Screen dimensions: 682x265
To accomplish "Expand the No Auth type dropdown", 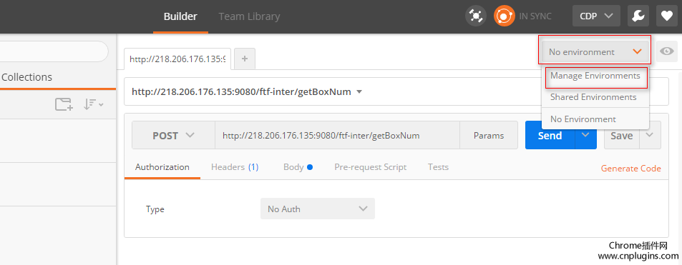I will (318, 209).
